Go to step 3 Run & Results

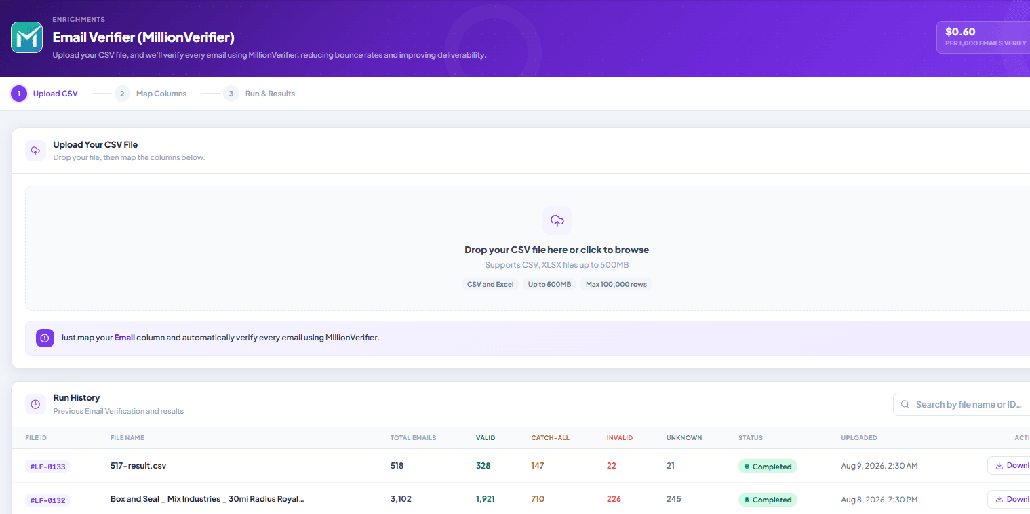260,94
